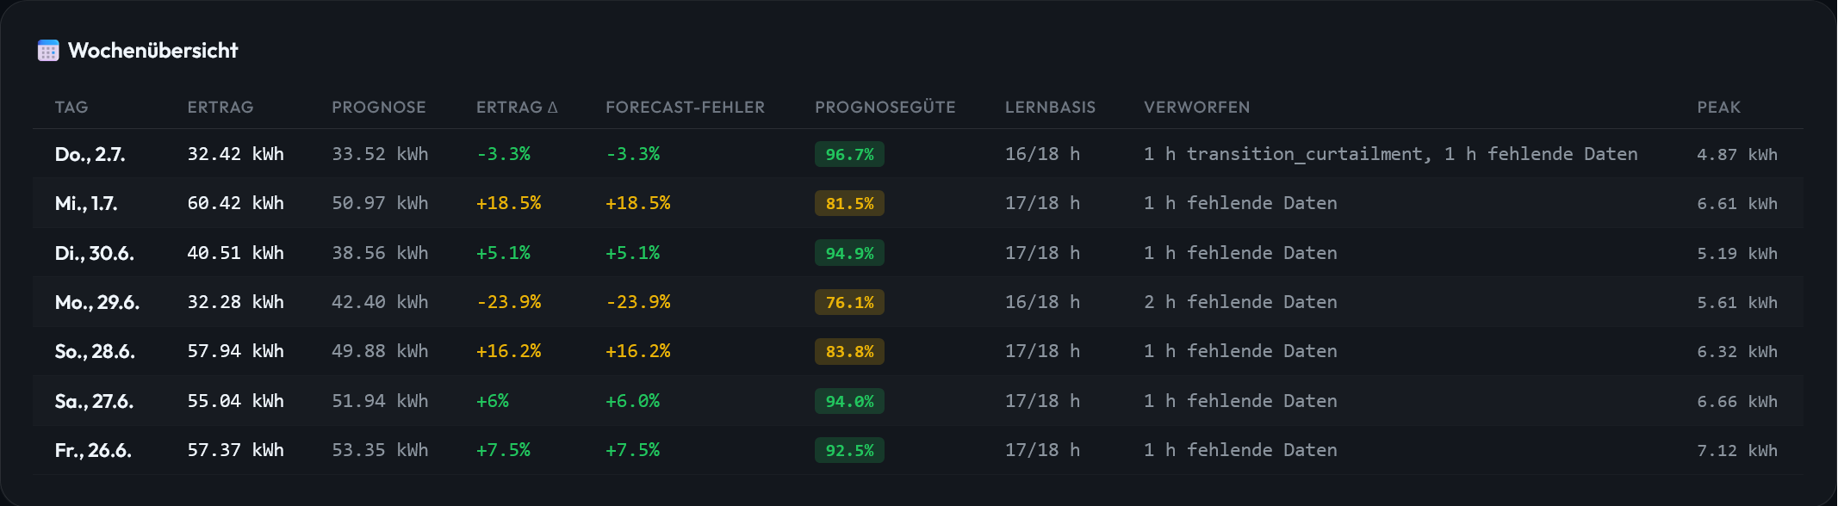Click the 7.12 kWh peak value
1838x506 pixels.
tap(1737, 451)
